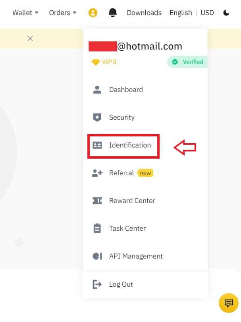Screen dimensions: 241x322
Task: Click the Identification card icon
Action: [x=97, y=145]
